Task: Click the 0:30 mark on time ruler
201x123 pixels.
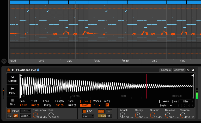Action: (98, 61)
